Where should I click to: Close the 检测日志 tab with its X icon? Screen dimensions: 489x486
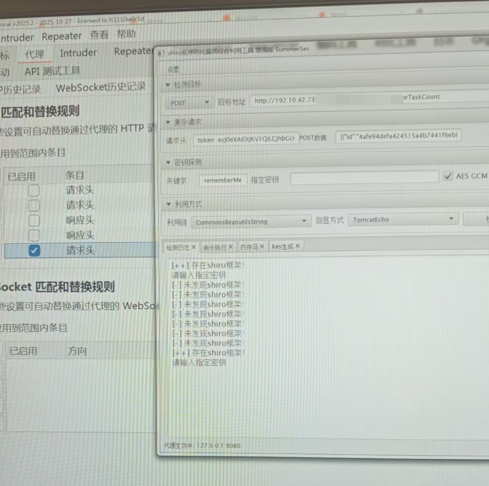(x=193, y=247)
